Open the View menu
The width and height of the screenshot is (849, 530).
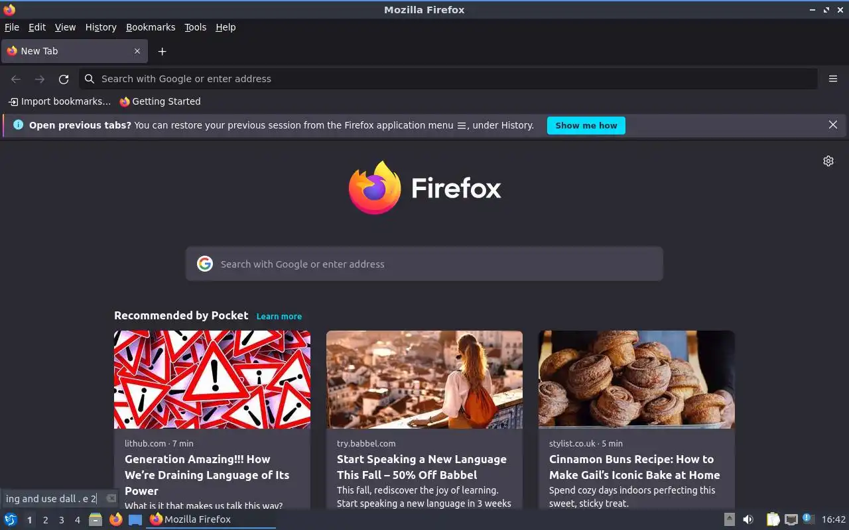coord(65,27)
